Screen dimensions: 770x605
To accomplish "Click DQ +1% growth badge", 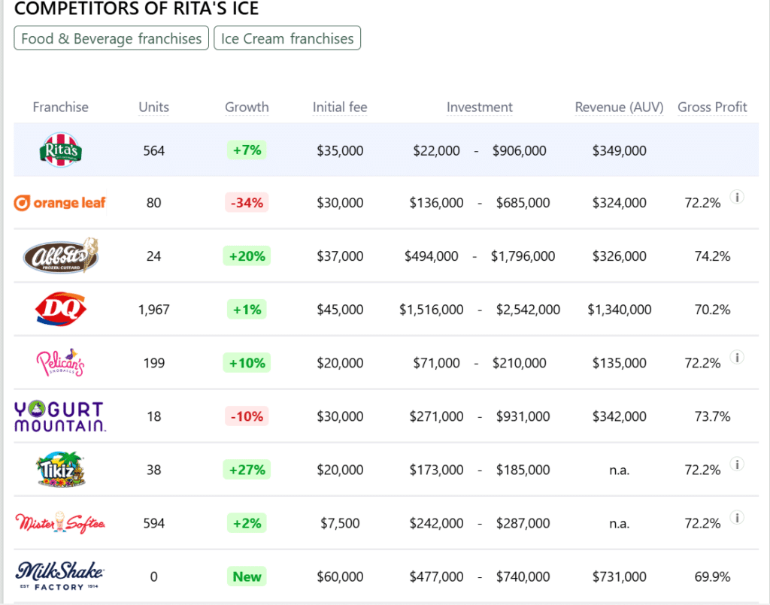I will (x=247, y=309).
